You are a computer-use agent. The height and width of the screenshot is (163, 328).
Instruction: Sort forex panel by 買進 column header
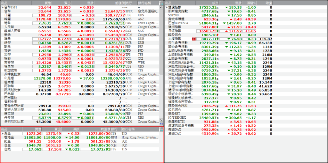tap(42, 3)
